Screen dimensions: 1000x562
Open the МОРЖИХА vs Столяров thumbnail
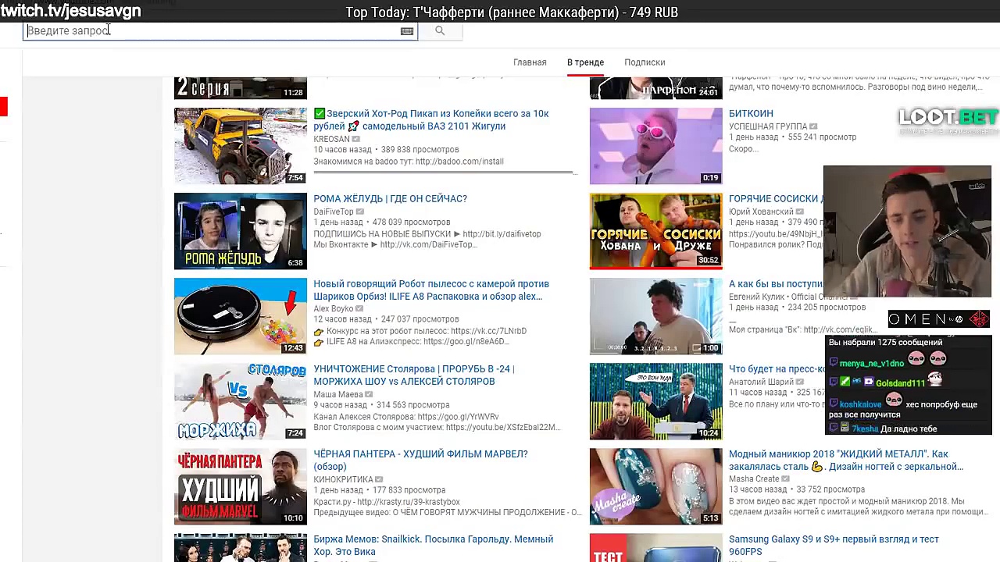pos(241,401)
